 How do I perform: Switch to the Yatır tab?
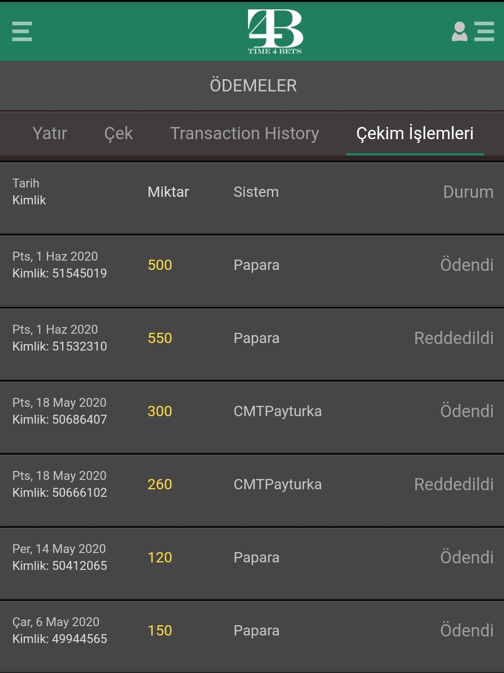click(x=50, y=134)
